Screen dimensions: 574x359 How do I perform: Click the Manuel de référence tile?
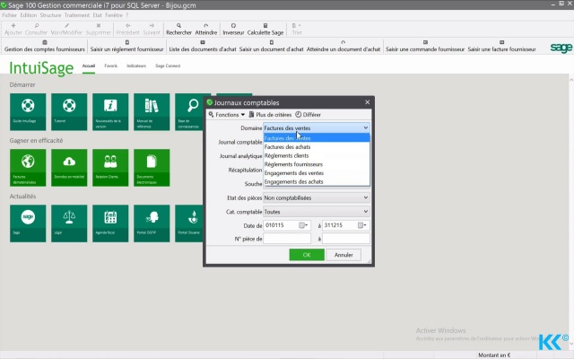[x=150, y=111]
